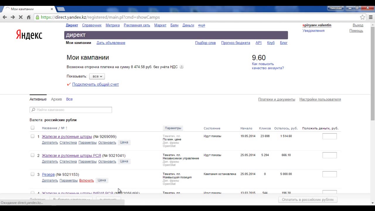Visit the Блог link

[x=284, y=43]
